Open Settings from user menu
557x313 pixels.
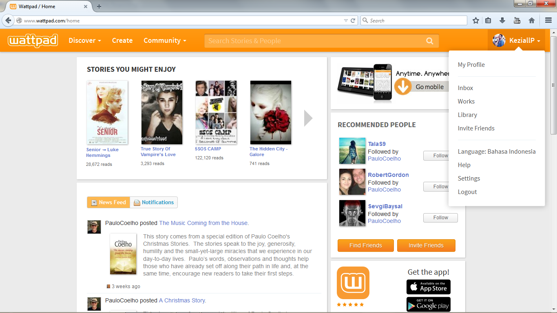pyautogui.click(x=469, y=179)
